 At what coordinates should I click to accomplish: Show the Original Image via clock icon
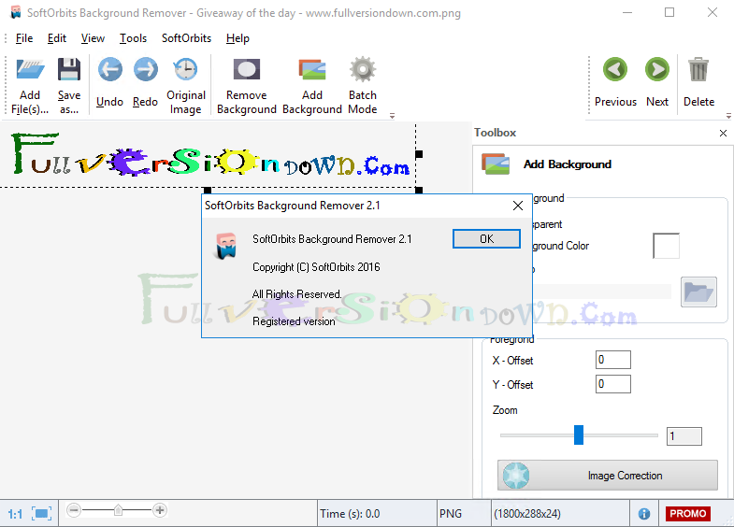coord(186,70)
